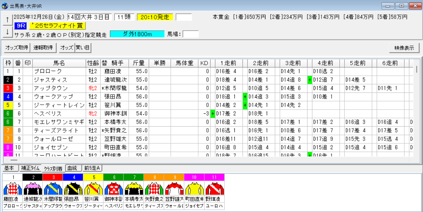Screen dimensions: 423x212
Task: Go to previous race with up arrow
Action: point(7,20)
